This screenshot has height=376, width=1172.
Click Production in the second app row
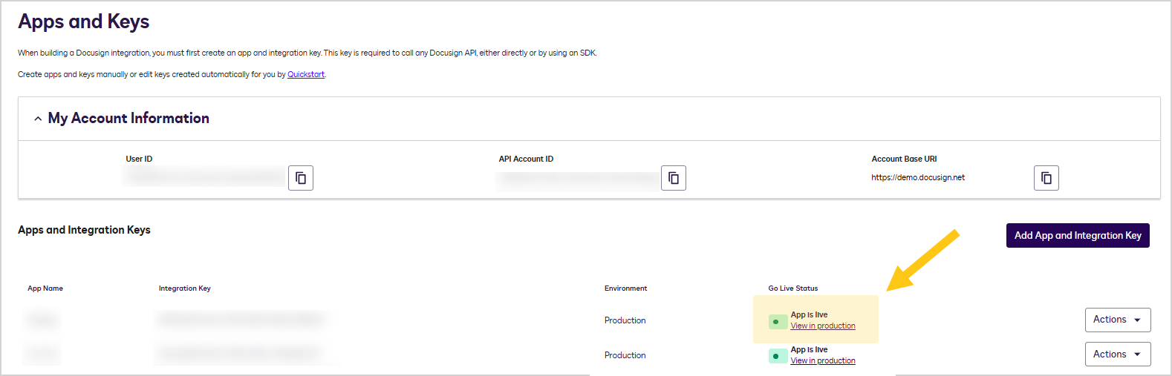point(625,355)
